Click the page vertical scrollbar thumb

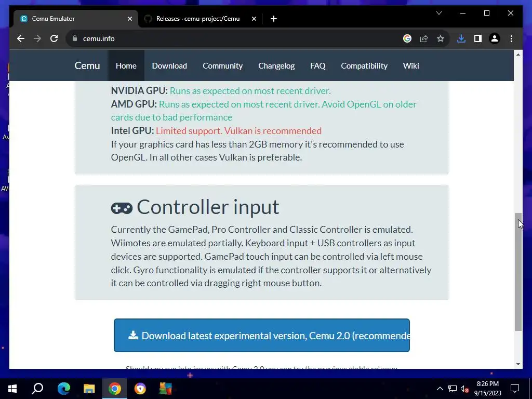click(x=518, y=272)
